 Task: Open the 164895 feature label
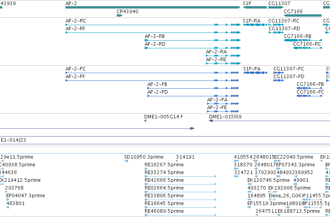pos(257,196)
